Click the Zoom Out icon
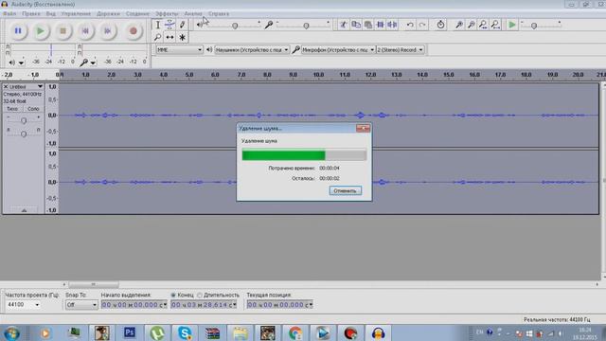Screen dimensions: 606x341 [472, 25]
